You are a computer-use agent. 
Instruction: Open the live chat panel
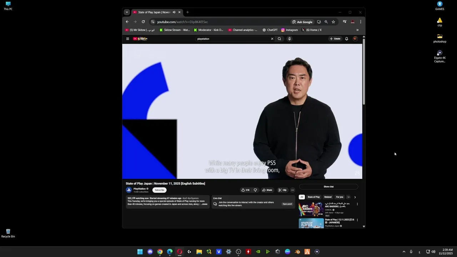click(x=287, y=204)
